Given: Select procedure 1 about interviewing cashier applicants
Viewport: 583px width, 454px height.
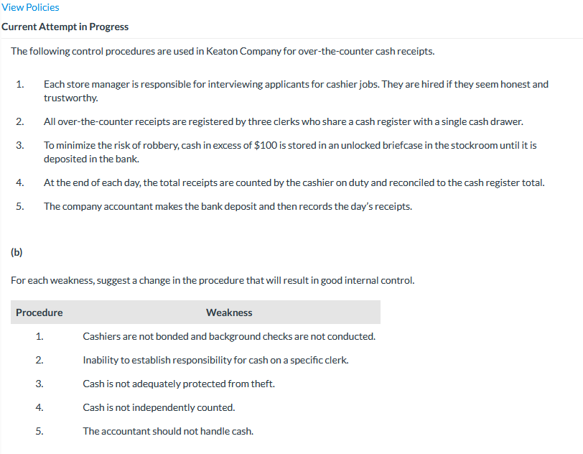Looking at the screenshot, I should click(296, 91).
